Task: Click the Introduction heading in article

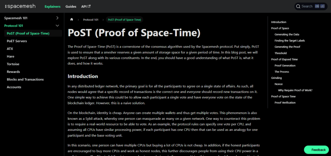Action: pyautogui.click(x=83, y=76)
